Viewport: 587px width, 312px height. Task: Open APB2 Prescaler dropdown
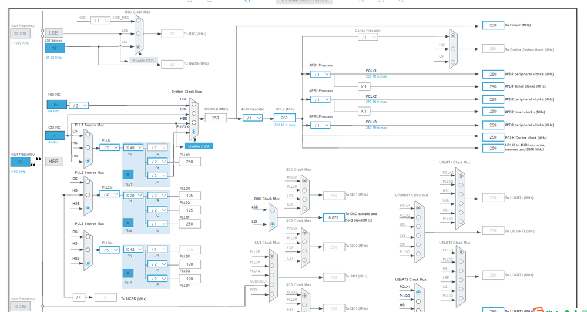coord(320,100)
